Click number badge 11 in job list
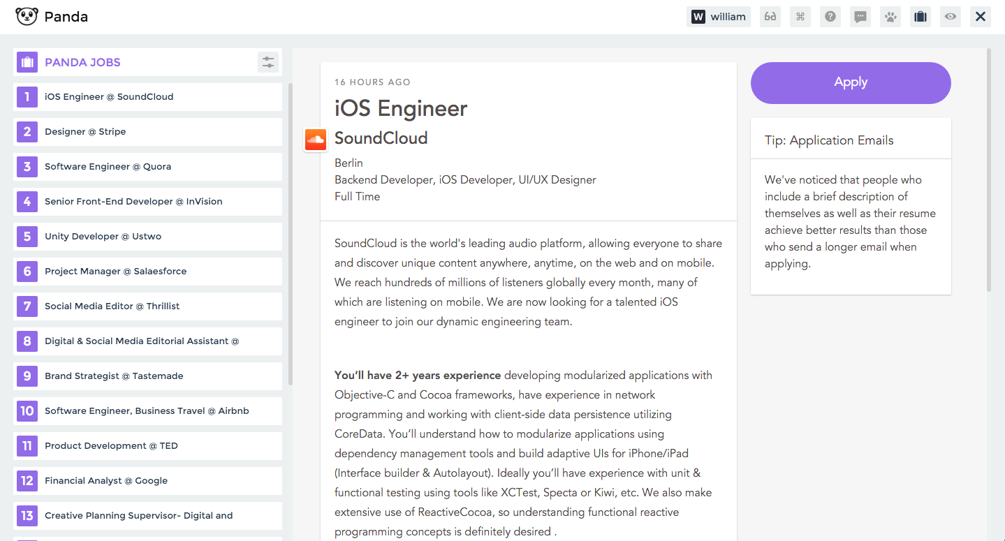Screen dimensions: 1005x541 (27, 446)
